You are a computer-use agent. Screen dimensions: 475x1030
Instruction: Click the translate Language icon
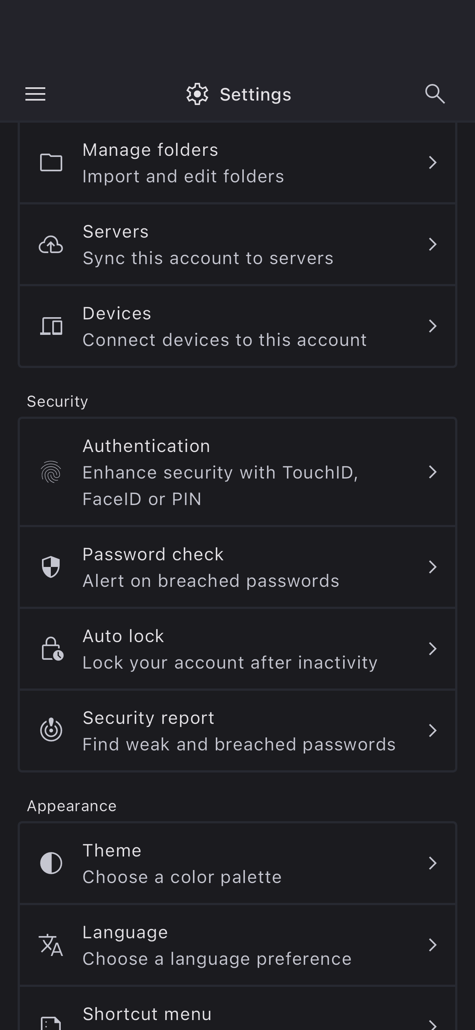click(x=51, y=945)
